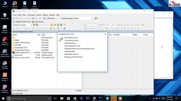Open the Mark menu

coord(20,15)
